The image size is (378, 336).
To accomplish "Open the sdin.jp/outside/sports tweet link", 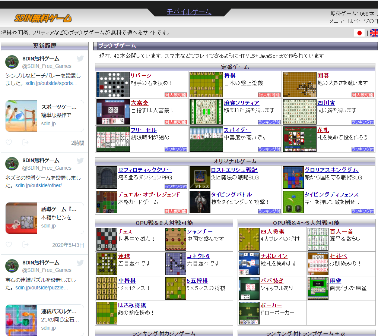I will 52,83.
